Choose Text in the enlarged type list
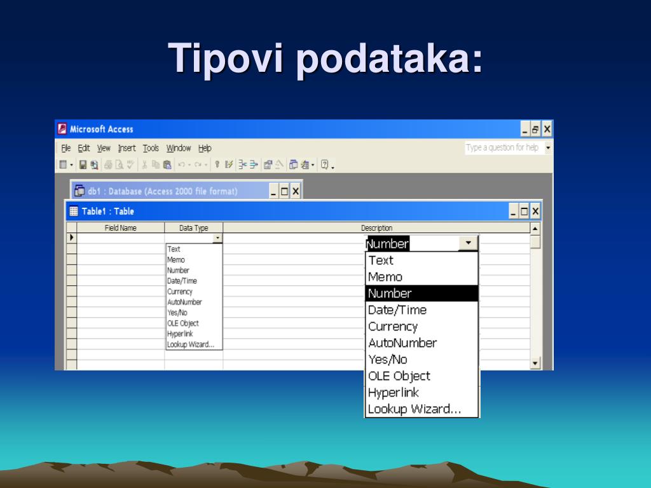The image size is (651, 488). 422,260
